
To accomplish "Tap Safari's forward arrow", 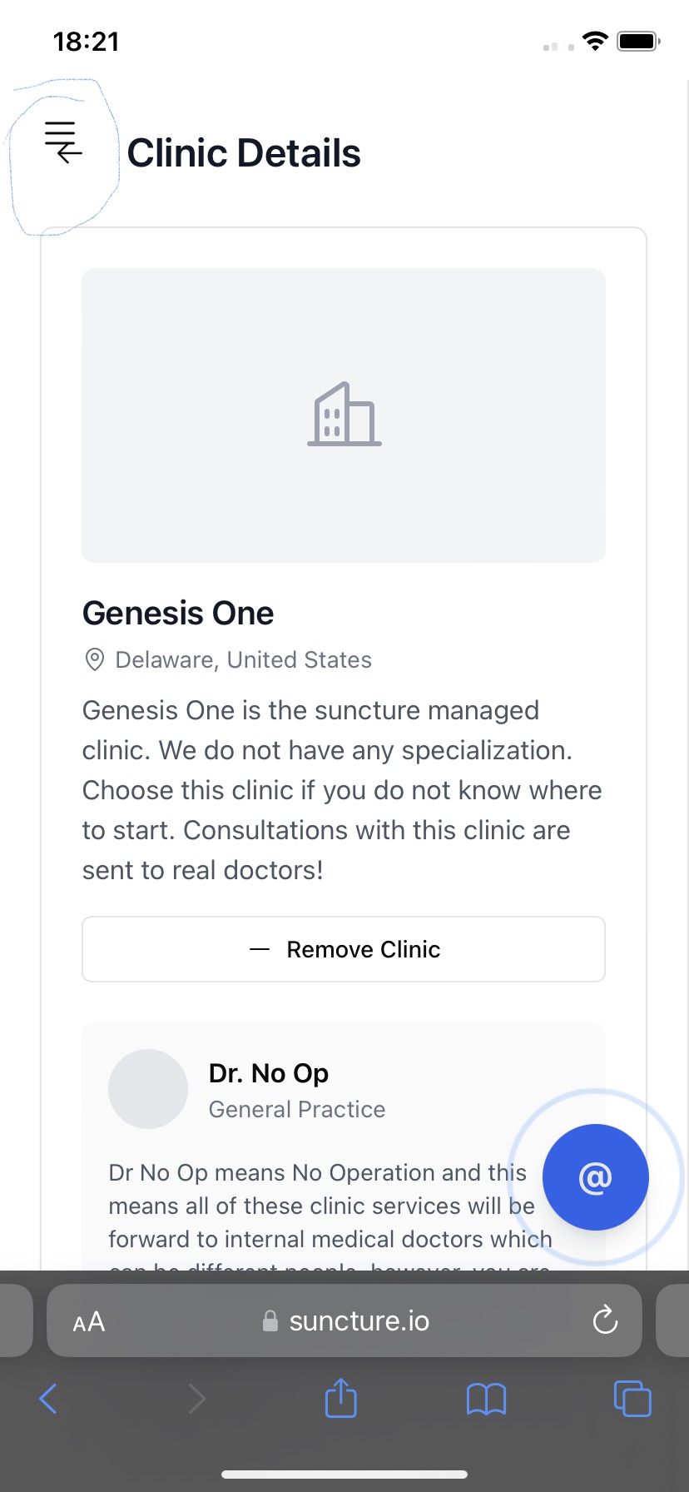I will (196, 1399).
